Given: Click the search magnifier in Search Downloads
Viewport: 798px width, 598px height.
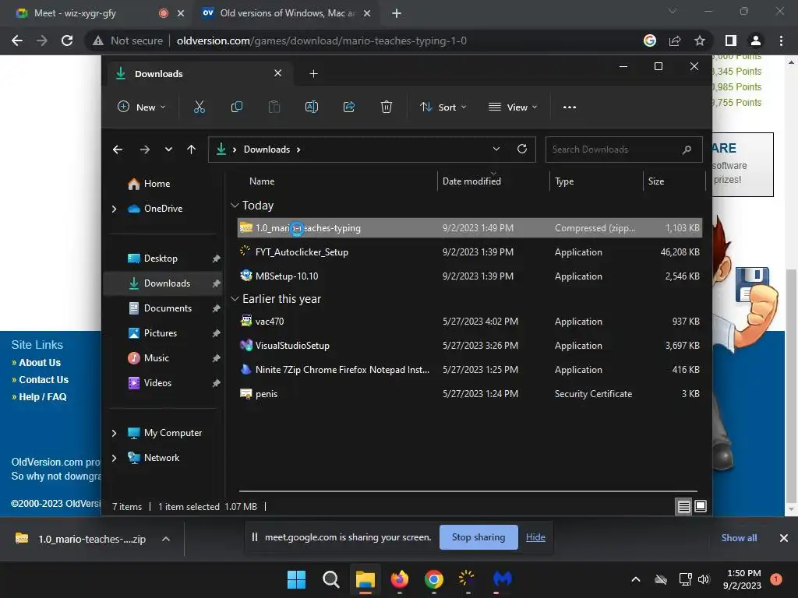Looking at the screenshot, I should click(x=687, y=149).
